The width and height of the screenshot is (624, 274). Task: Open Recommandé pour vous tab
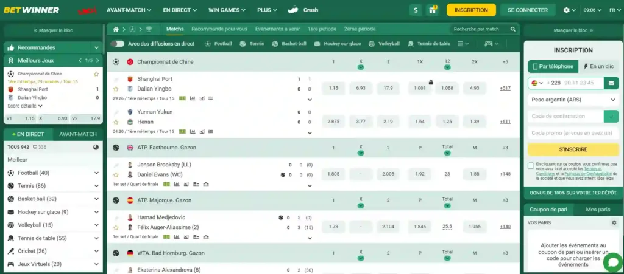point(219,29)
